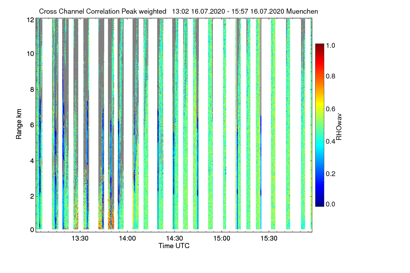Screen dimensions: 410x273
Task: Click the range axis value 12
Action: pos(30,20)
